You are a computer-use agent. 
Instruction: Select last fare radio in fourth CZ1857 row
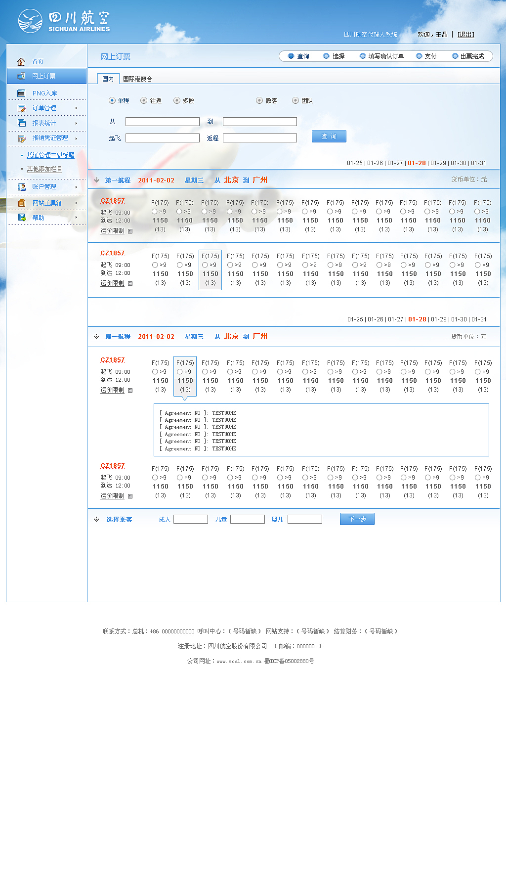478,478
